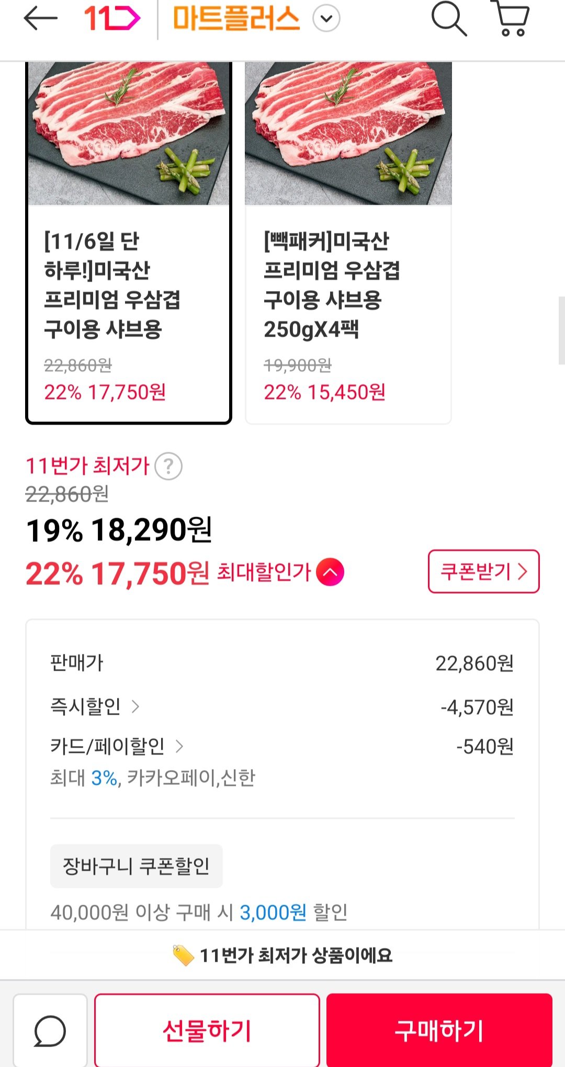Open the shopping cart icon
The width and height of the screenshot is (565, 1067).
tap(510, 18)
